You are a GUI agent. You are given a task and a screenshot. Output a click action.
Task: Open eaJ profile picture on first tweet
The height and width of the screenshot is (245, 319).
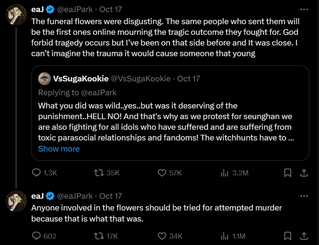tap(16, 15)
